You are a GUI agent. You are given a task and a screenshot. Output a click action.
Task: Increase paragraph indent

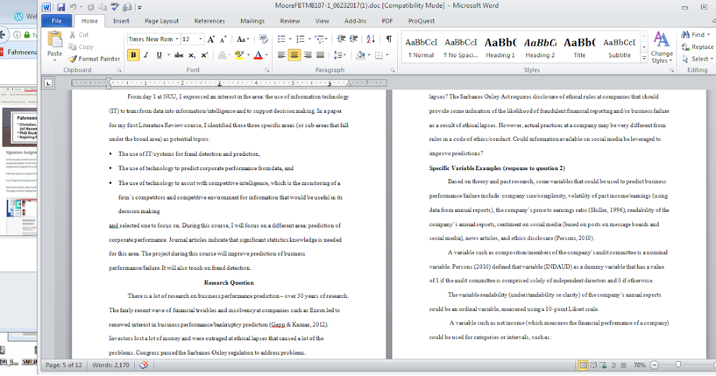click(354, 39)
